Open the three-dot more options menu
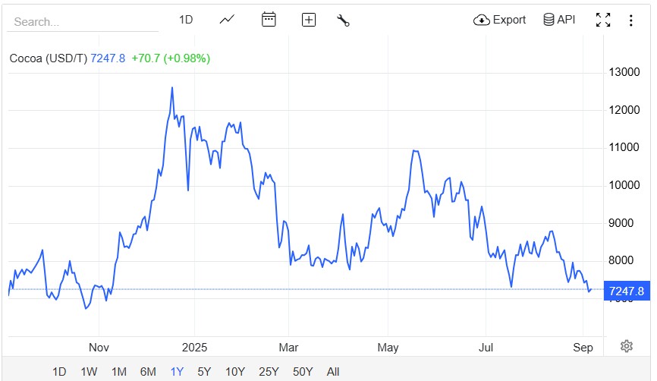 pos(630,20)
